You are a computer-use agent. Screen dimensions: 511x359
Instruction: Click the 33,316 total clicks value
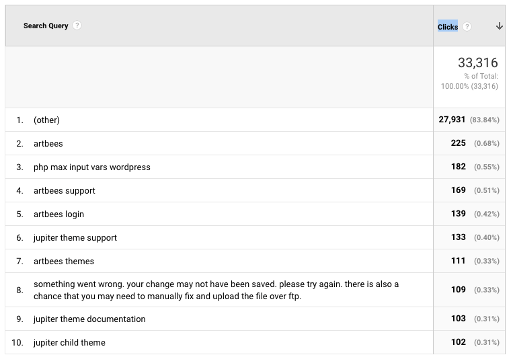coord(478,63)
